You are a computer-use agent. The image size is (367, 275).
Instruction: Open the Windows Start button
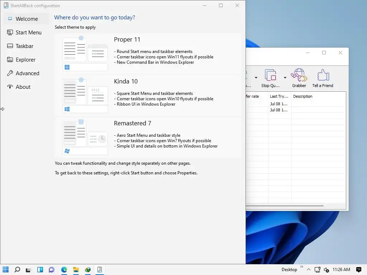click(6, 270)
